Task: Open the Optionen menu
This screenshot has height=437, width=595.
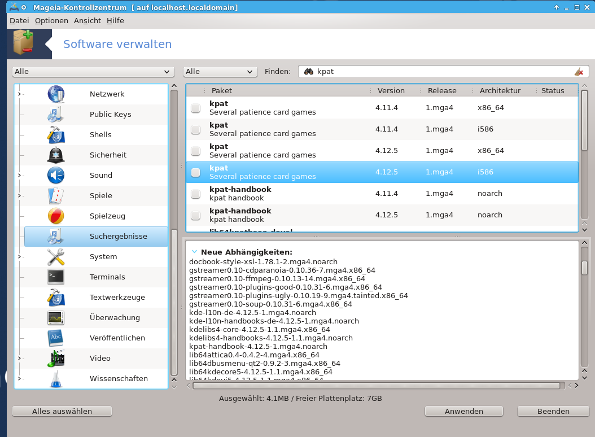Action: 51,20
